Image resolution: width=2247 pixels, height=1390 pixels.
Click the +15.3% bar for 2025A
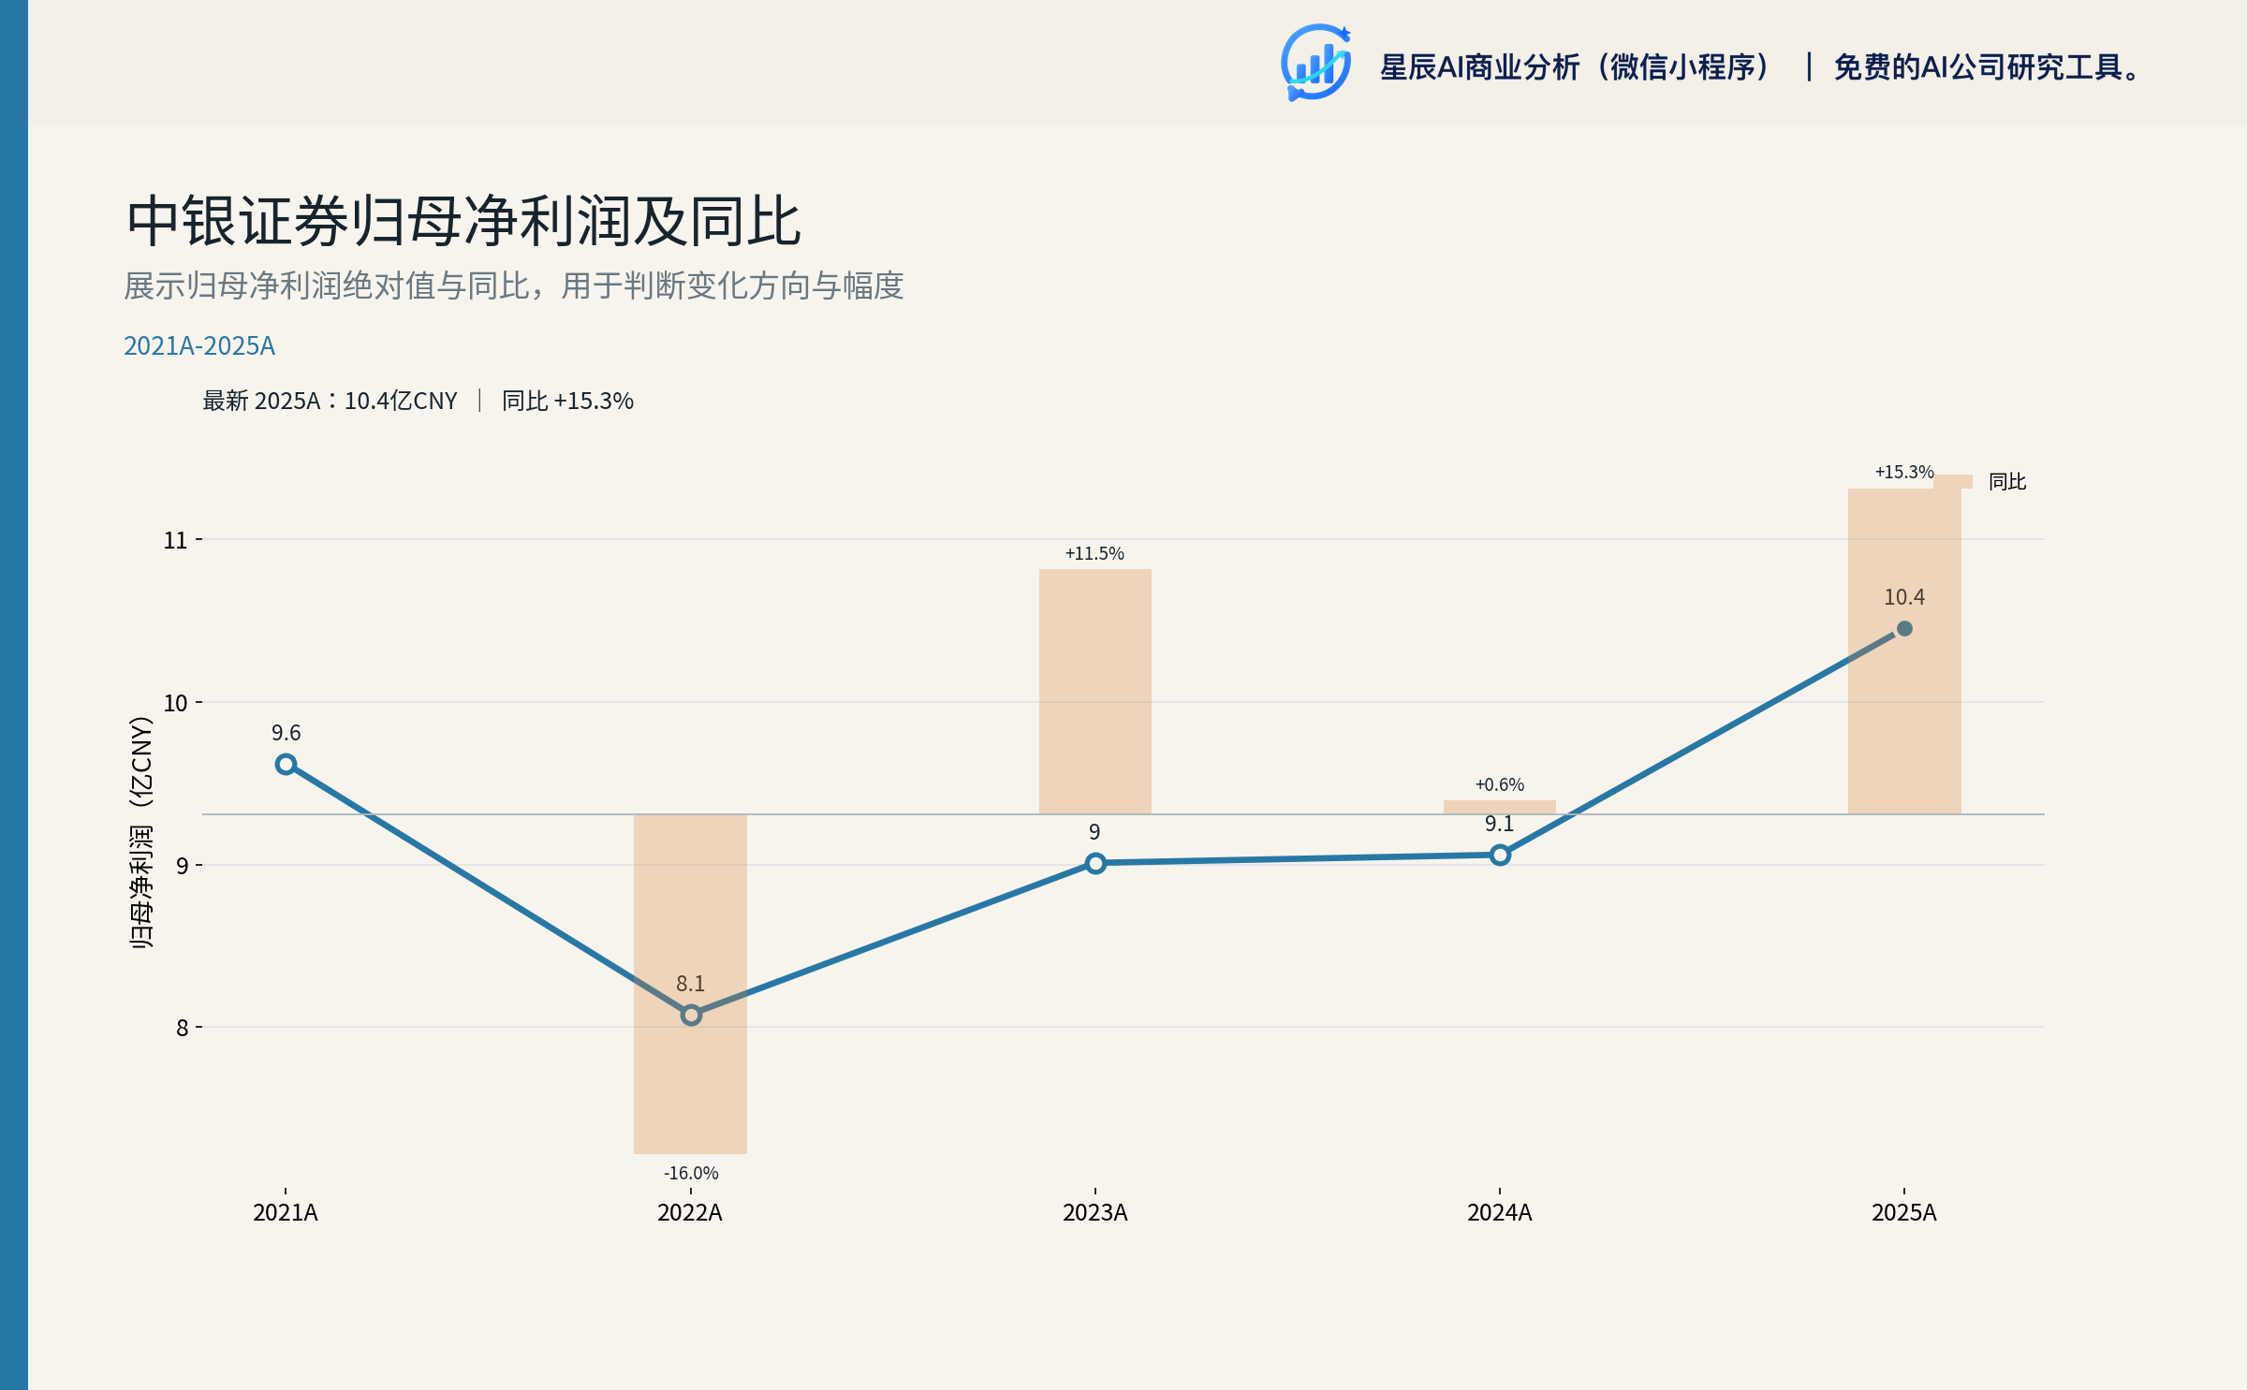pos(1904,651)
